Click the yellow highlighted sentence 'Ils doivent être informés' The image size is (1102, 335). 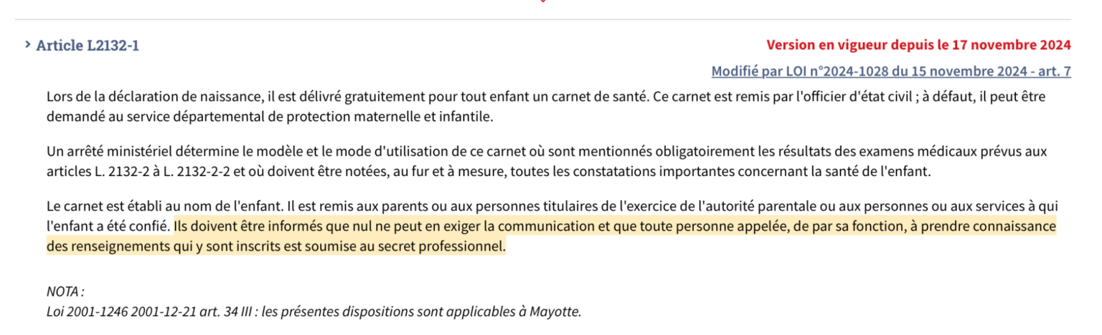click(551, 237)
